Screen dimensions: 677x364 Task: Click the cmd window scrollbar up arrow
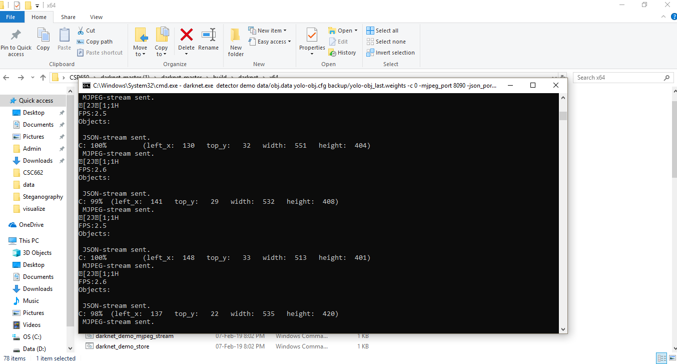point(563,97)
